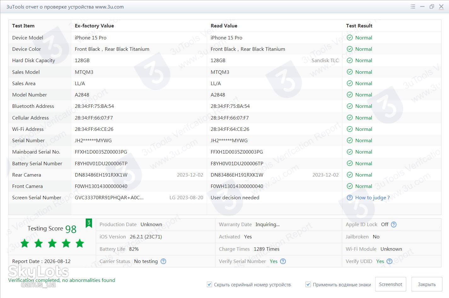Open the title bar list menu icon

pos(413,7)
